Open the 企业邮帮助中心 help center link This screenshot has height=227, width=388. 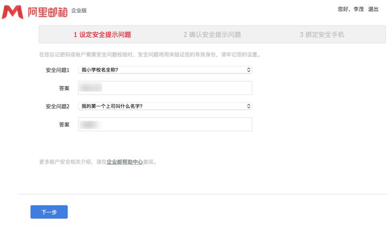point(125,162)
